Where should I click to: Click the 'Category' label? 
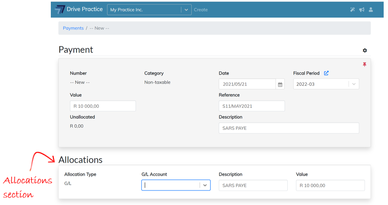tap(154, 73)
